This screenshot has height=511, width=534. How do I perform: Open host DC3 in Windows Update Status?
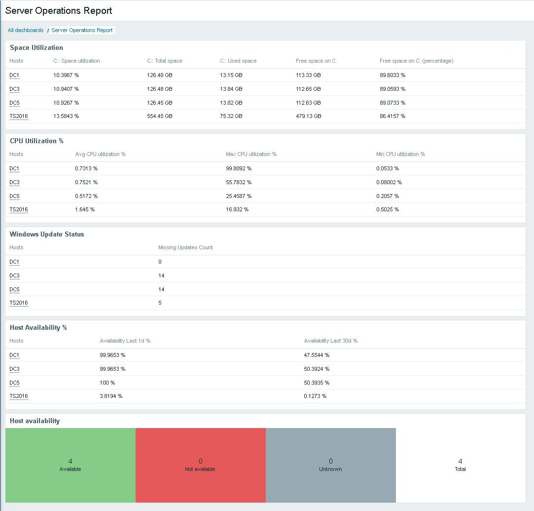15,276
